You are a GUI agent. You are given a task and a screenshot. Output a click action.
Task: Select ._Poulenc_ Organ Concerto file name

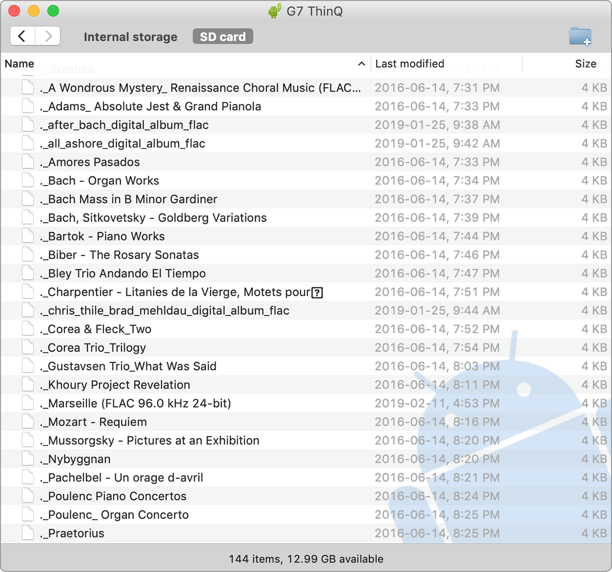tap(114, 515)
